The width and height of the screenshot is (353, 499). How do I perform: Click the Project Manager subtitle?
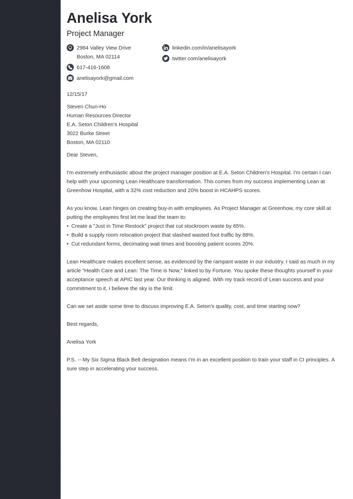(x=95, y=34)
